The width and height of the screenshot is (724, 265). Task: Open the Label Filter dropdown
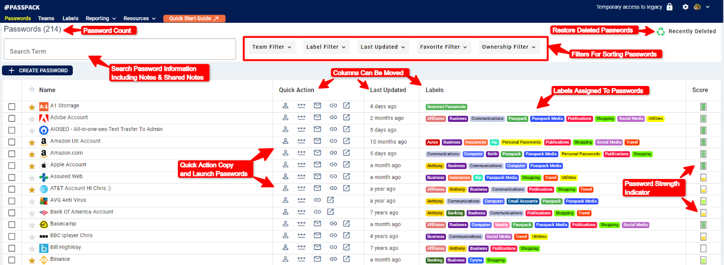[x=327, y=47]
